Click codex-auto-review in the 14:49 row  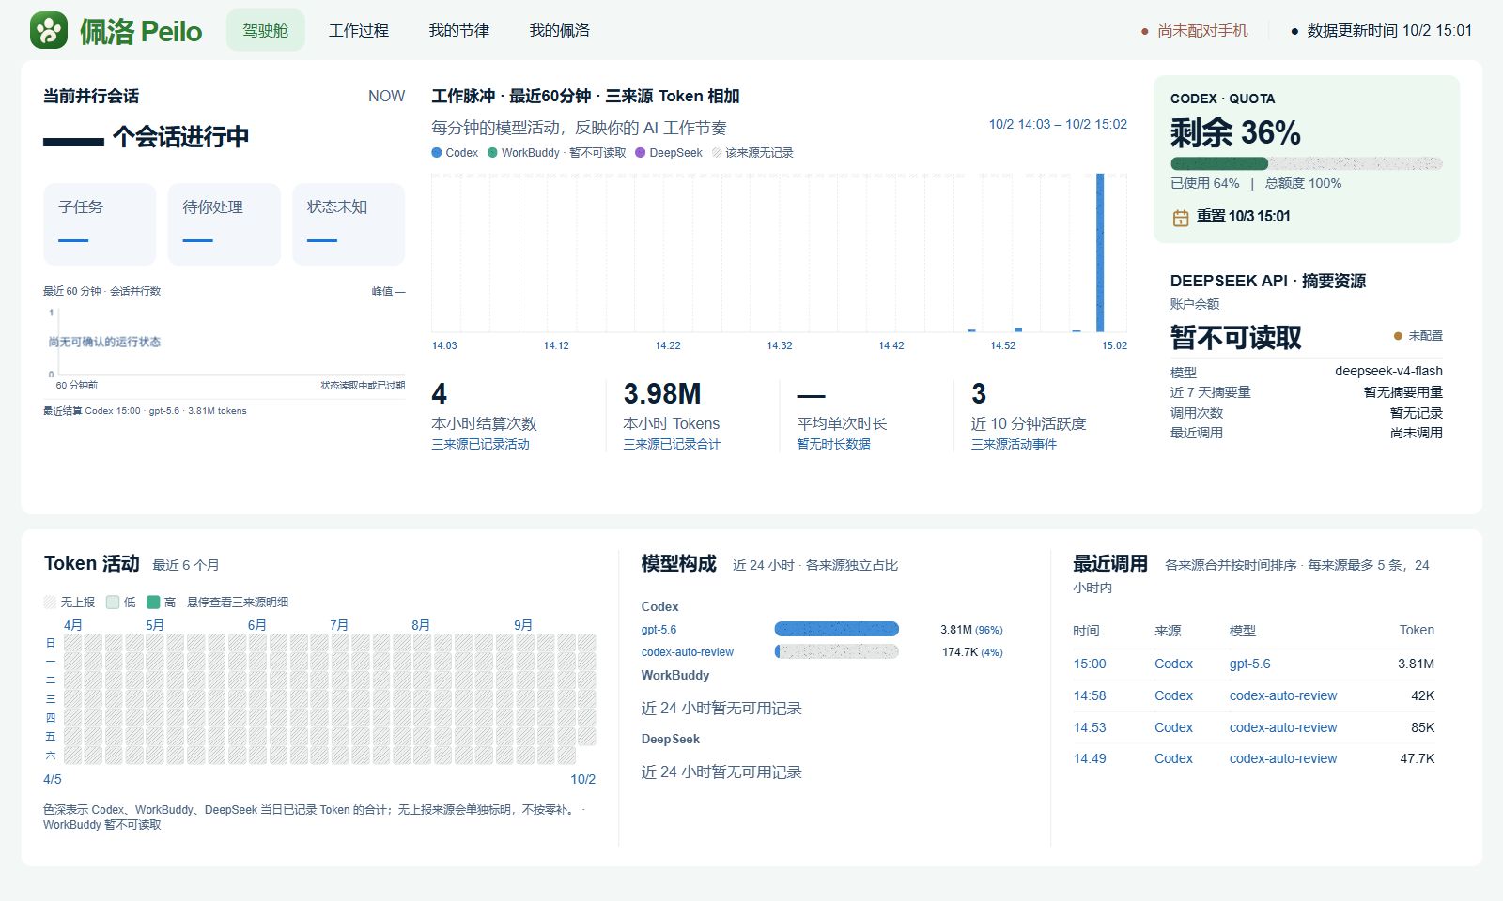coord(1283,758)
